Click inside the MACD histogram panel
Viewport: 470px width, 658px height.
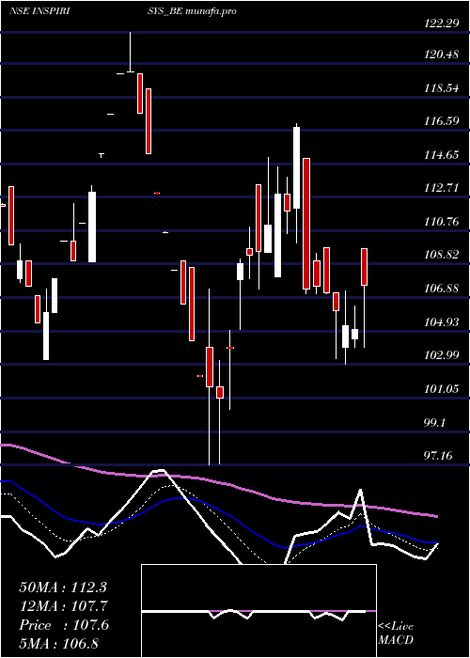[258, 611]
